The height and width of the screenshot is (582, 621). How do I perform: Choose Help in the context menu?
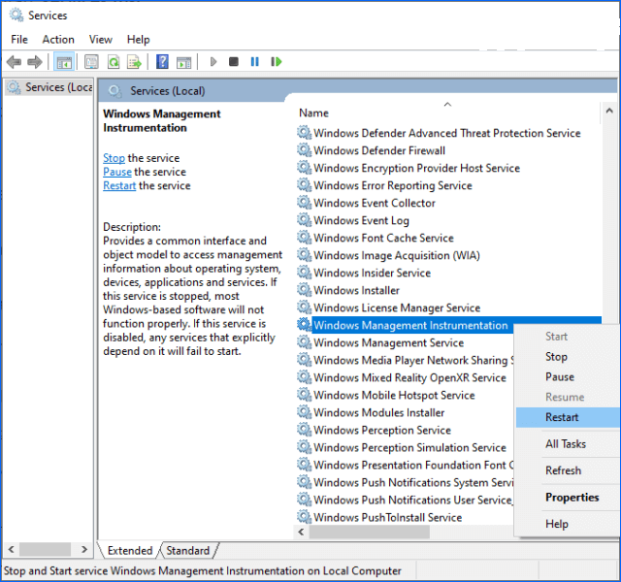pos(568,524)
